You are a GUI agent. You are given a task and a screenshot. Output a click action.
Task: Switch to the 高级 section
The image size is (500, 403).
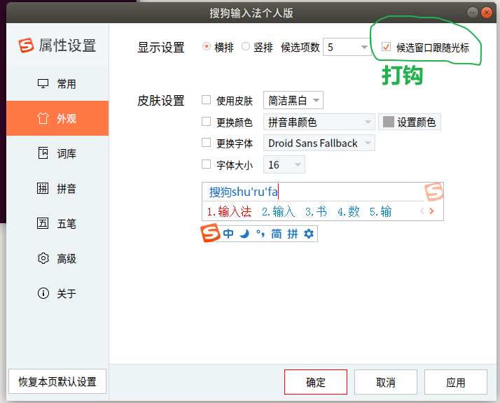point(57,258)
